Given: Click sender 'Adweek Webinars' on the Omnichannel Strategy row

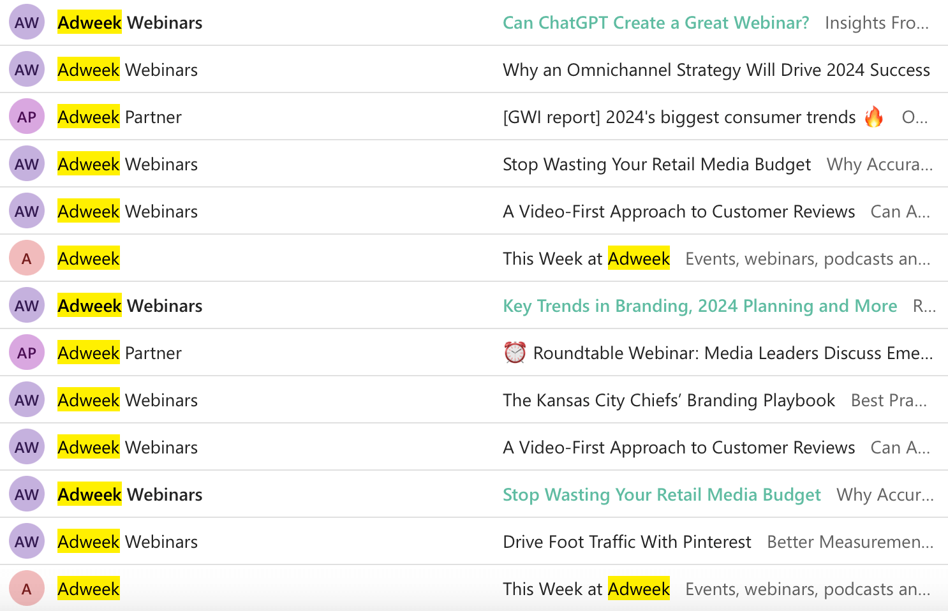Looking at the screenshot, I should tap(128, 70).
